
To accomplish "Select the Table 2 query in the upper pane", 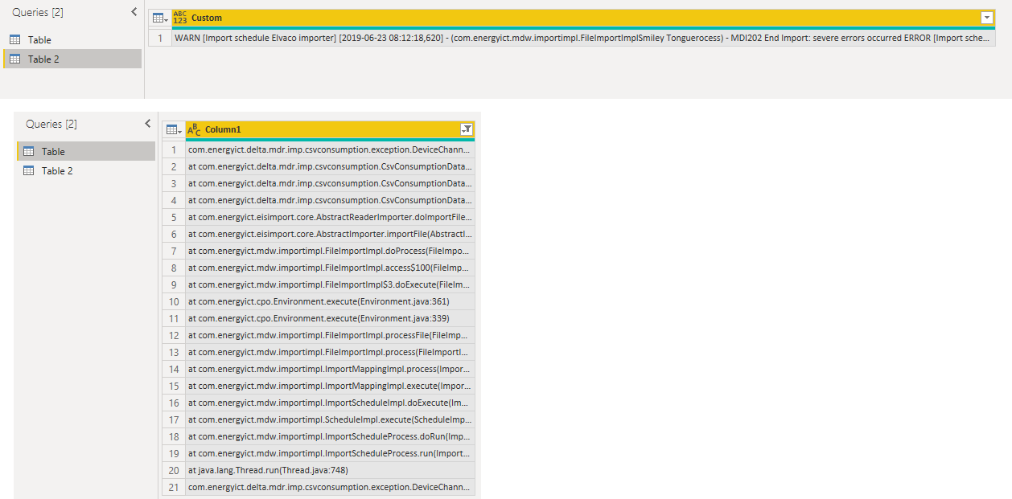I will 72,59.
